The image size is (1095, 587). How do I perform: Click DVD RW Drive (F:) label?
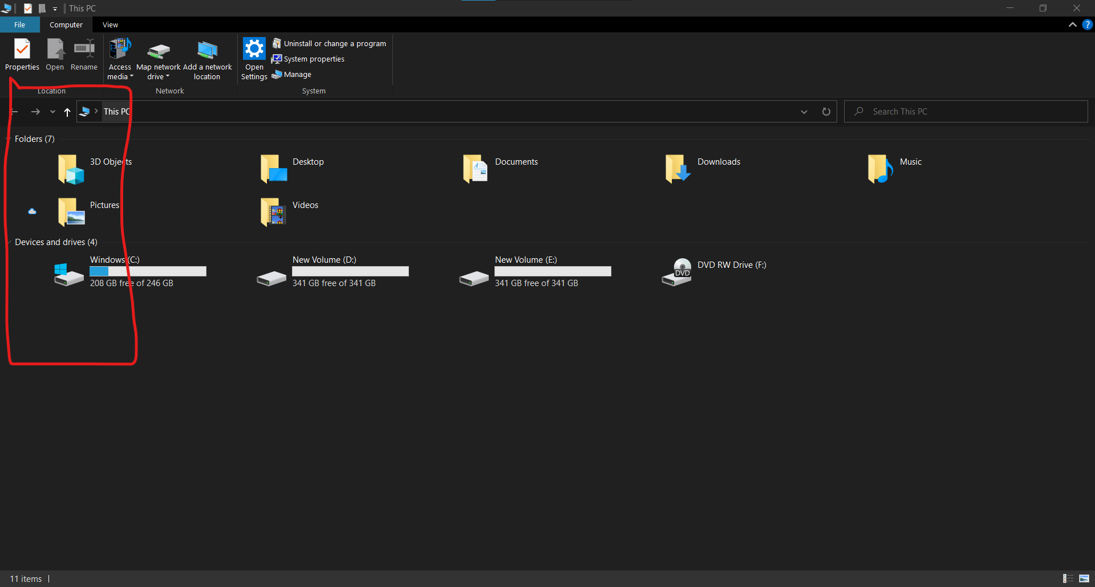(732, 265)
